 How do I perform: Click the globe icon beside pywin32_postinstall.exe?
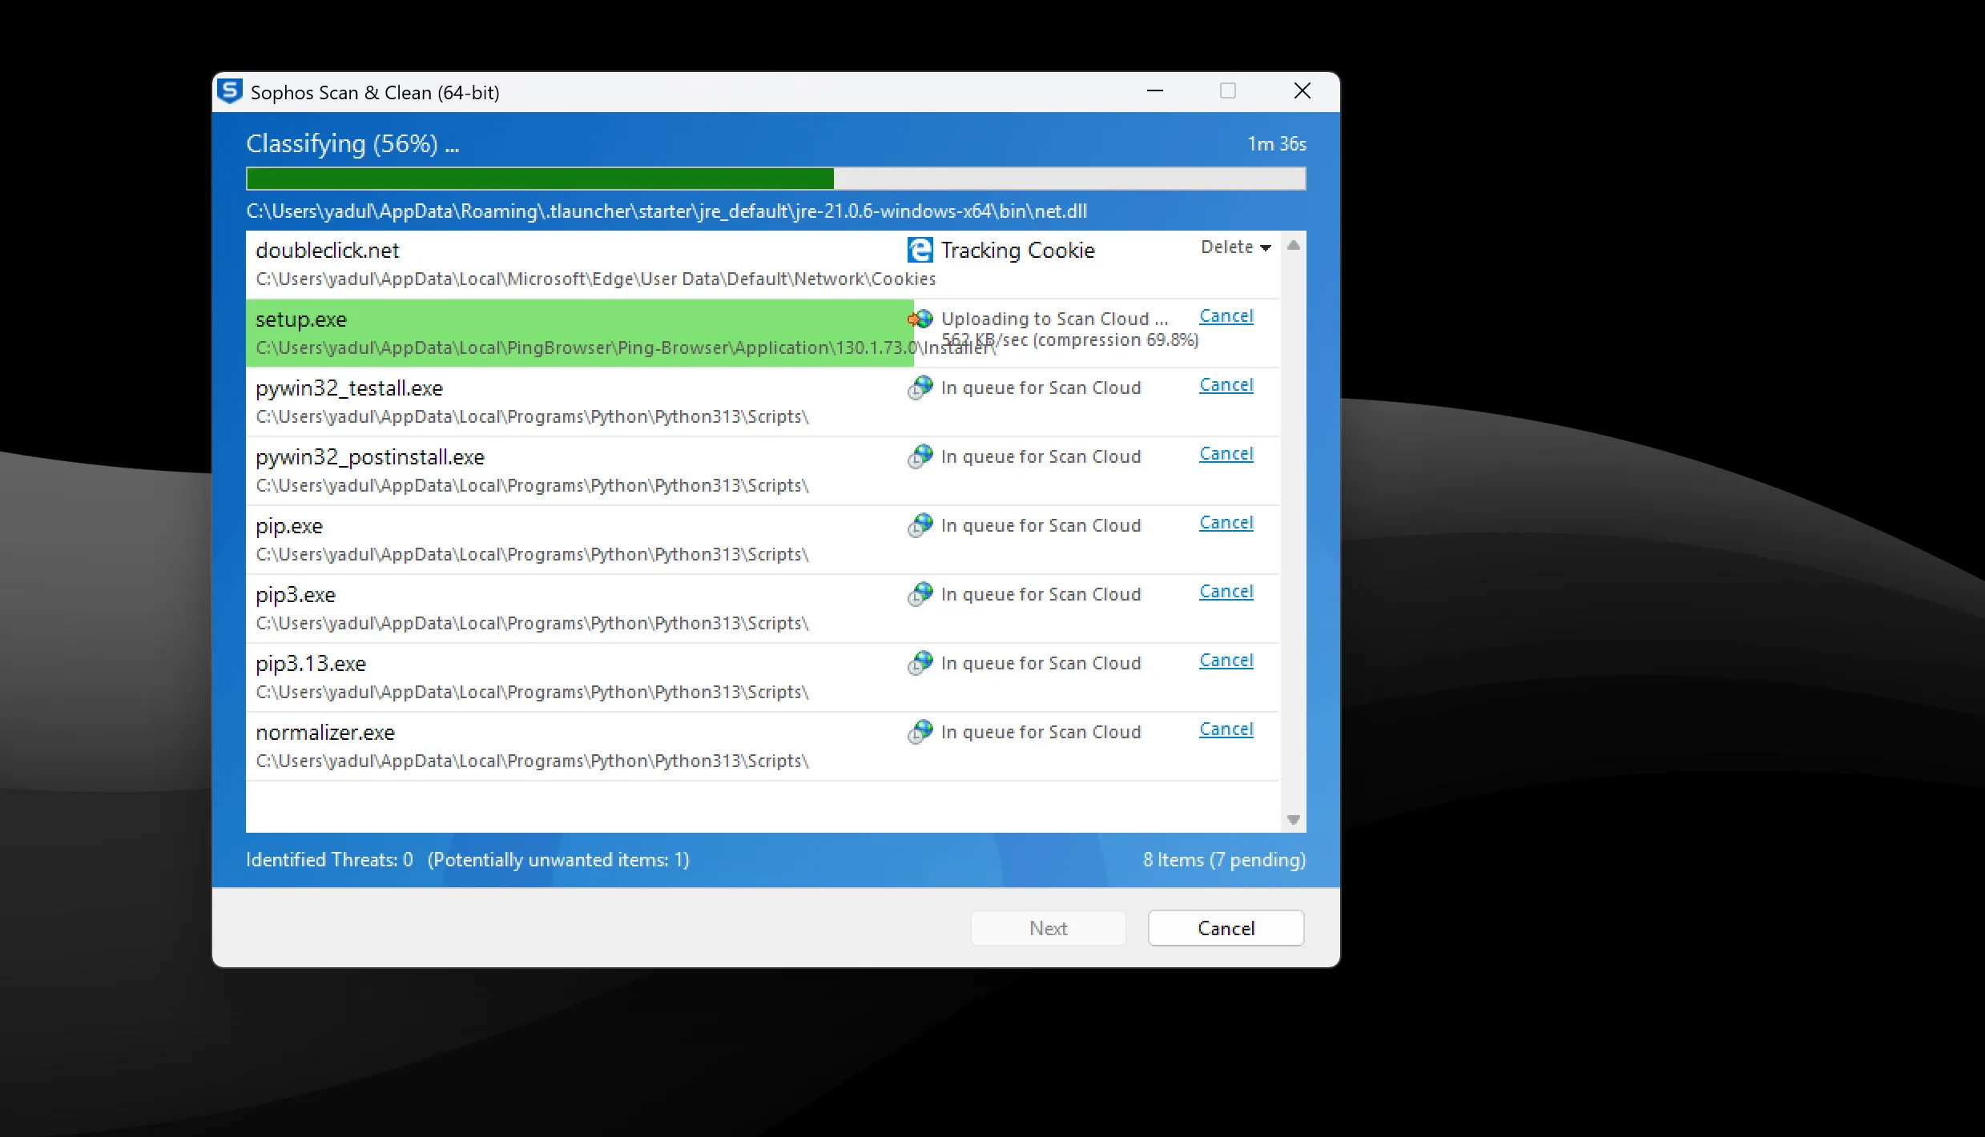click(919, 456)
